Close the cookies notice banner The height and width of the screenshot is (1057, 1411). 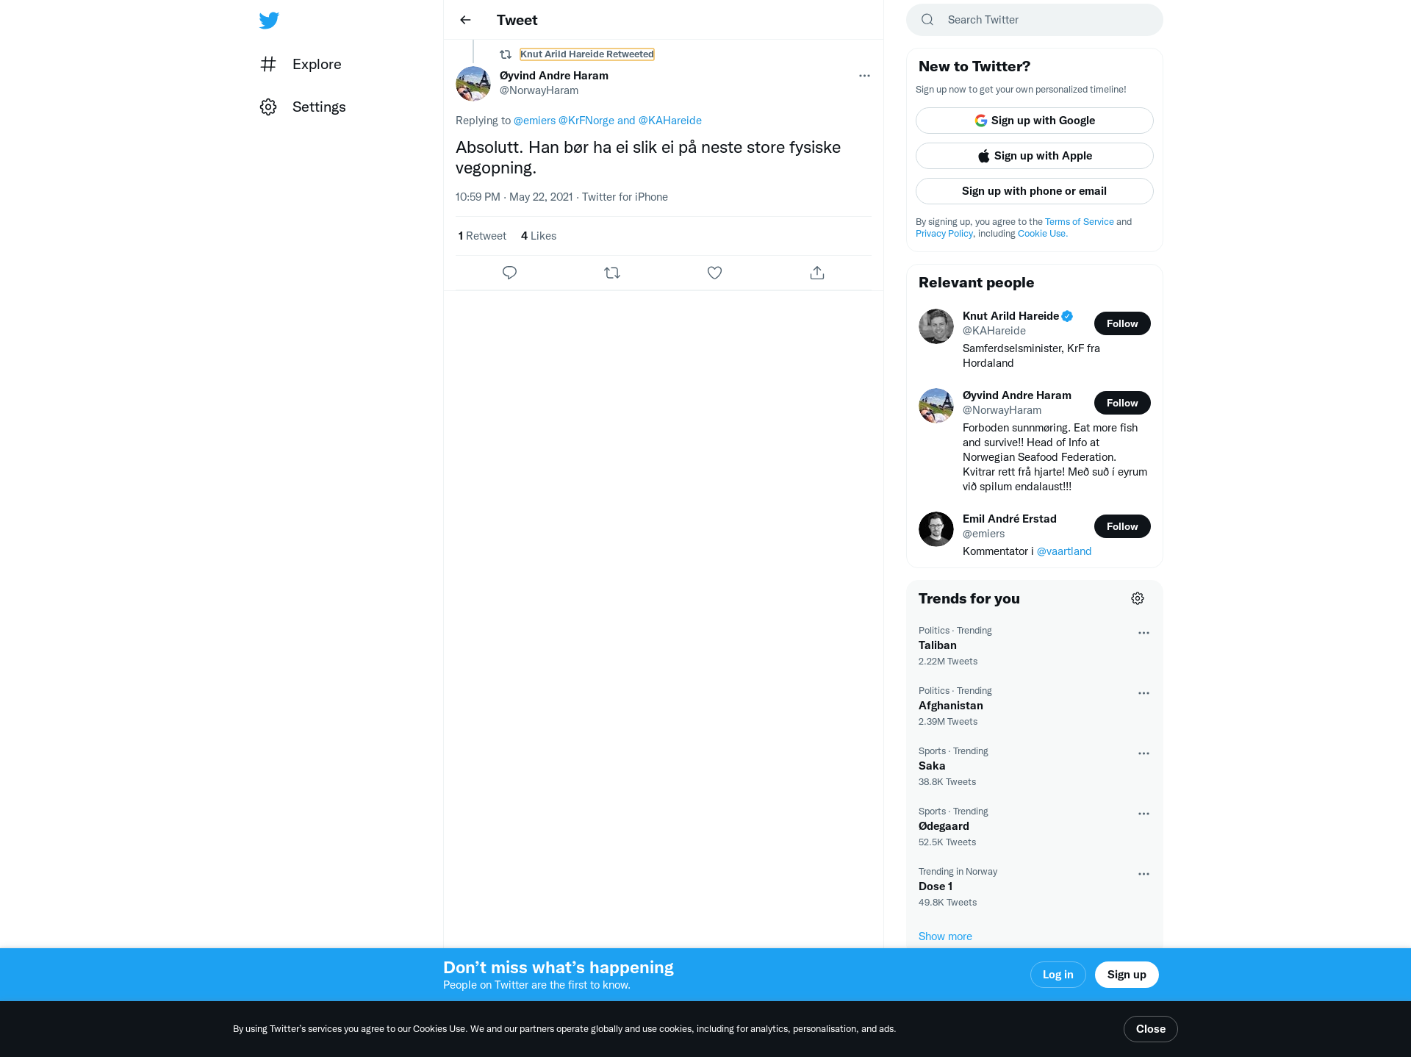[x=1151, y=1029]
